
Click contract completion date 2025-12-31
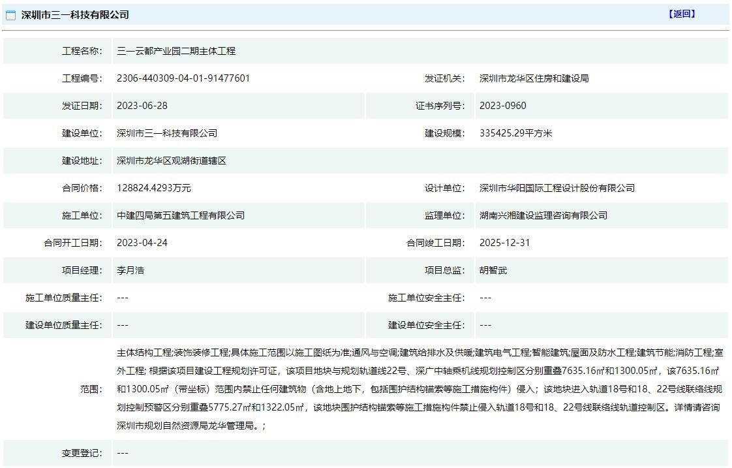pyautogui.click(x=504, y=243)
